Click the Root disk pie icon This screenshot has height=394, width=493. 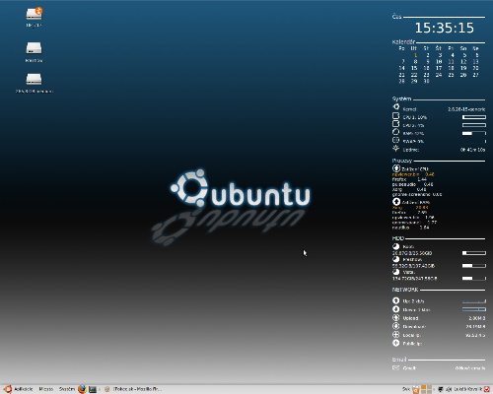click(396, 246)
